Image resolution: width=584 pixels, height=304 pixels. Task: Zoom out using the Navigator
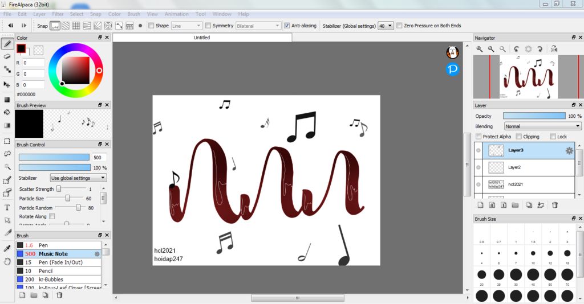(x=491, y=49)
